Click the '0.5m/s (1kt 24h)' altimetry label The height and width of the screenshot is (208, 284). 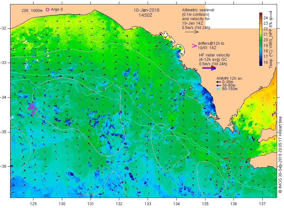[196, 28]
